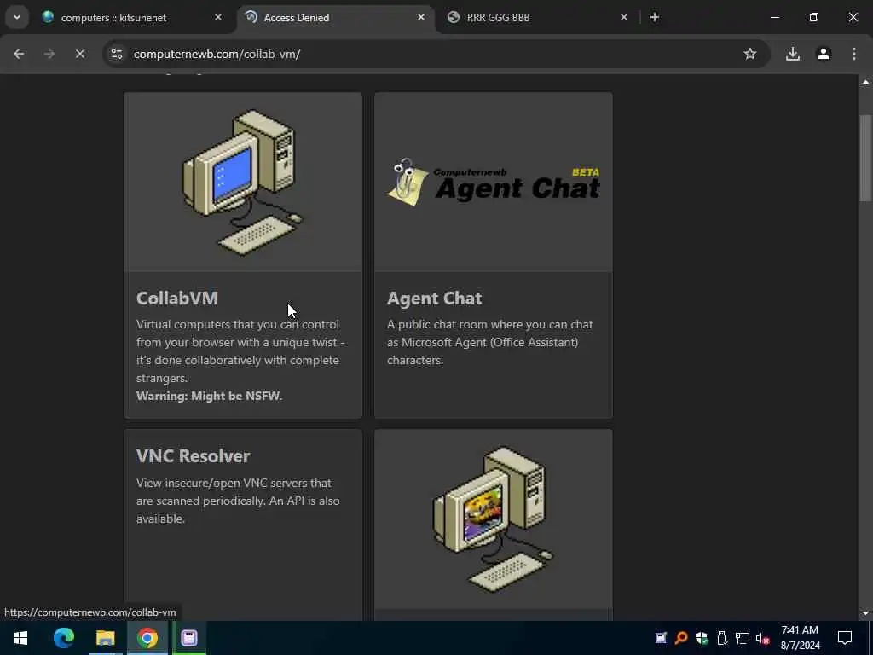Open the Windows Start menu
The image size is (873, 655).
click(x=20, y=638)
